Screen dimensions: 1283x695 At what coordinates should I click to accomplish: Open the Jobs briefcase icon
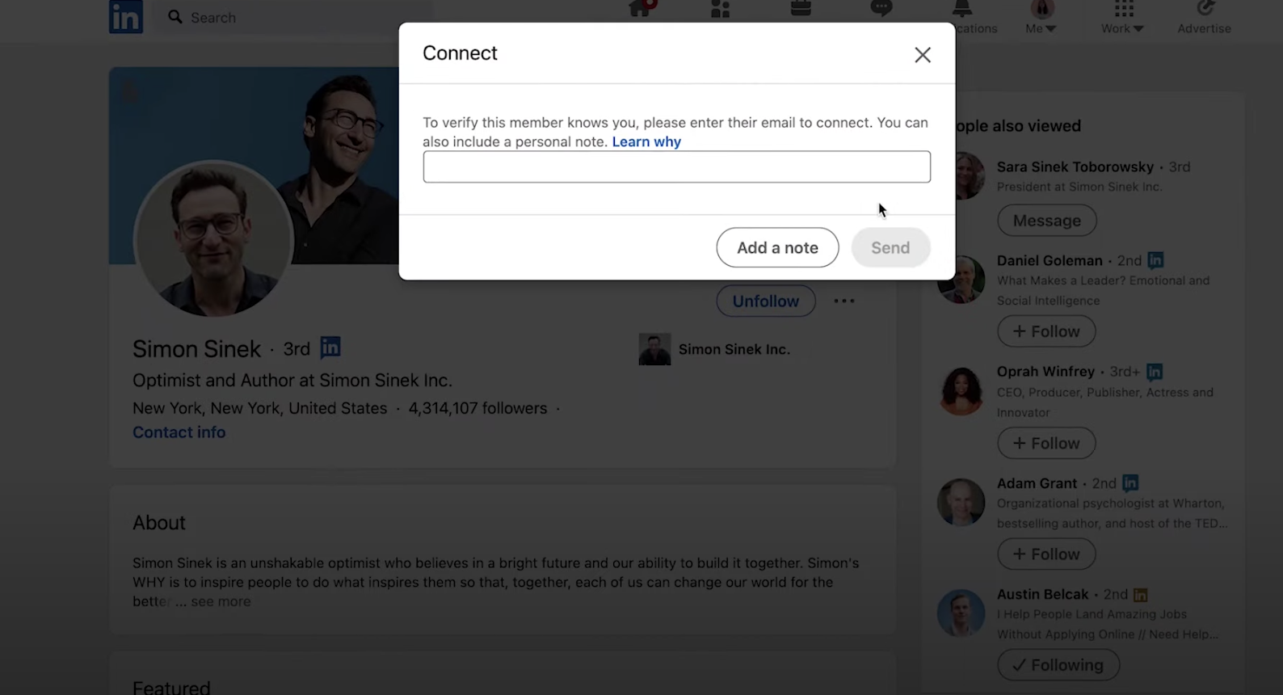[801, 9]
